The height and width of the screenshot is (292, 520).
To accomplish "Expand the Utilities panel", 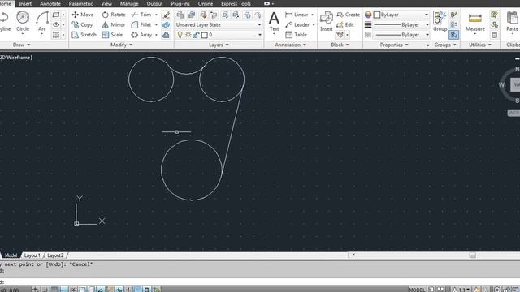I will 480,45.
